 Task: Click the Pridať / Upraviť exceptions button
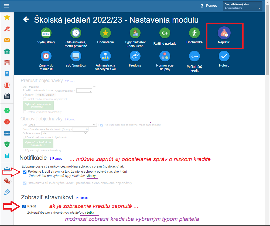click(46, 95)
